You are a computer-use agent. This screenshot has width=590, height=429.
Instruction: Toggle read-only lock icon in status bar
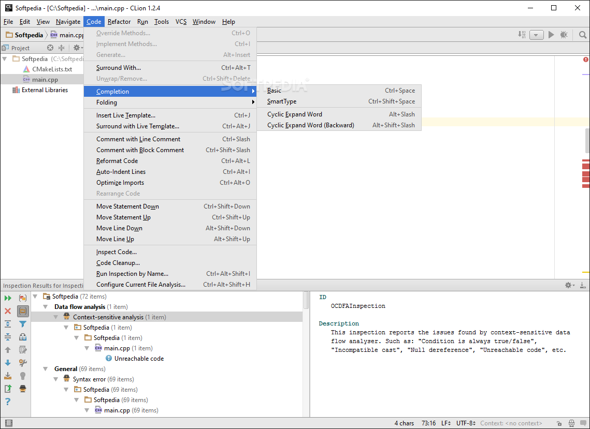click(559, 423)
